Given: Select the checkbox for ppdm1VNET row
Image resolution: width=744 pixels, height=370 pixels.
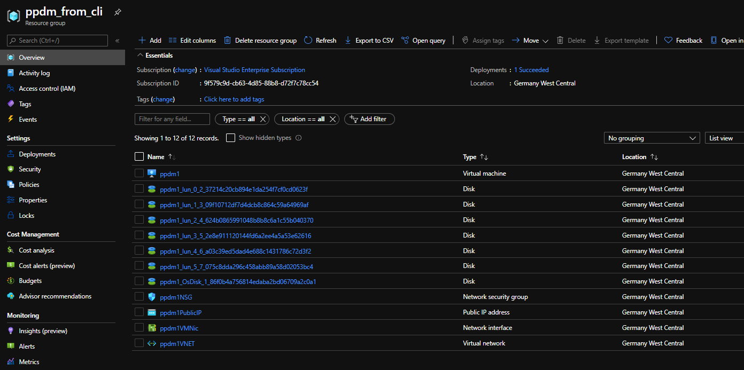Looking at the screenshot, I should click(x=139, y=343).
